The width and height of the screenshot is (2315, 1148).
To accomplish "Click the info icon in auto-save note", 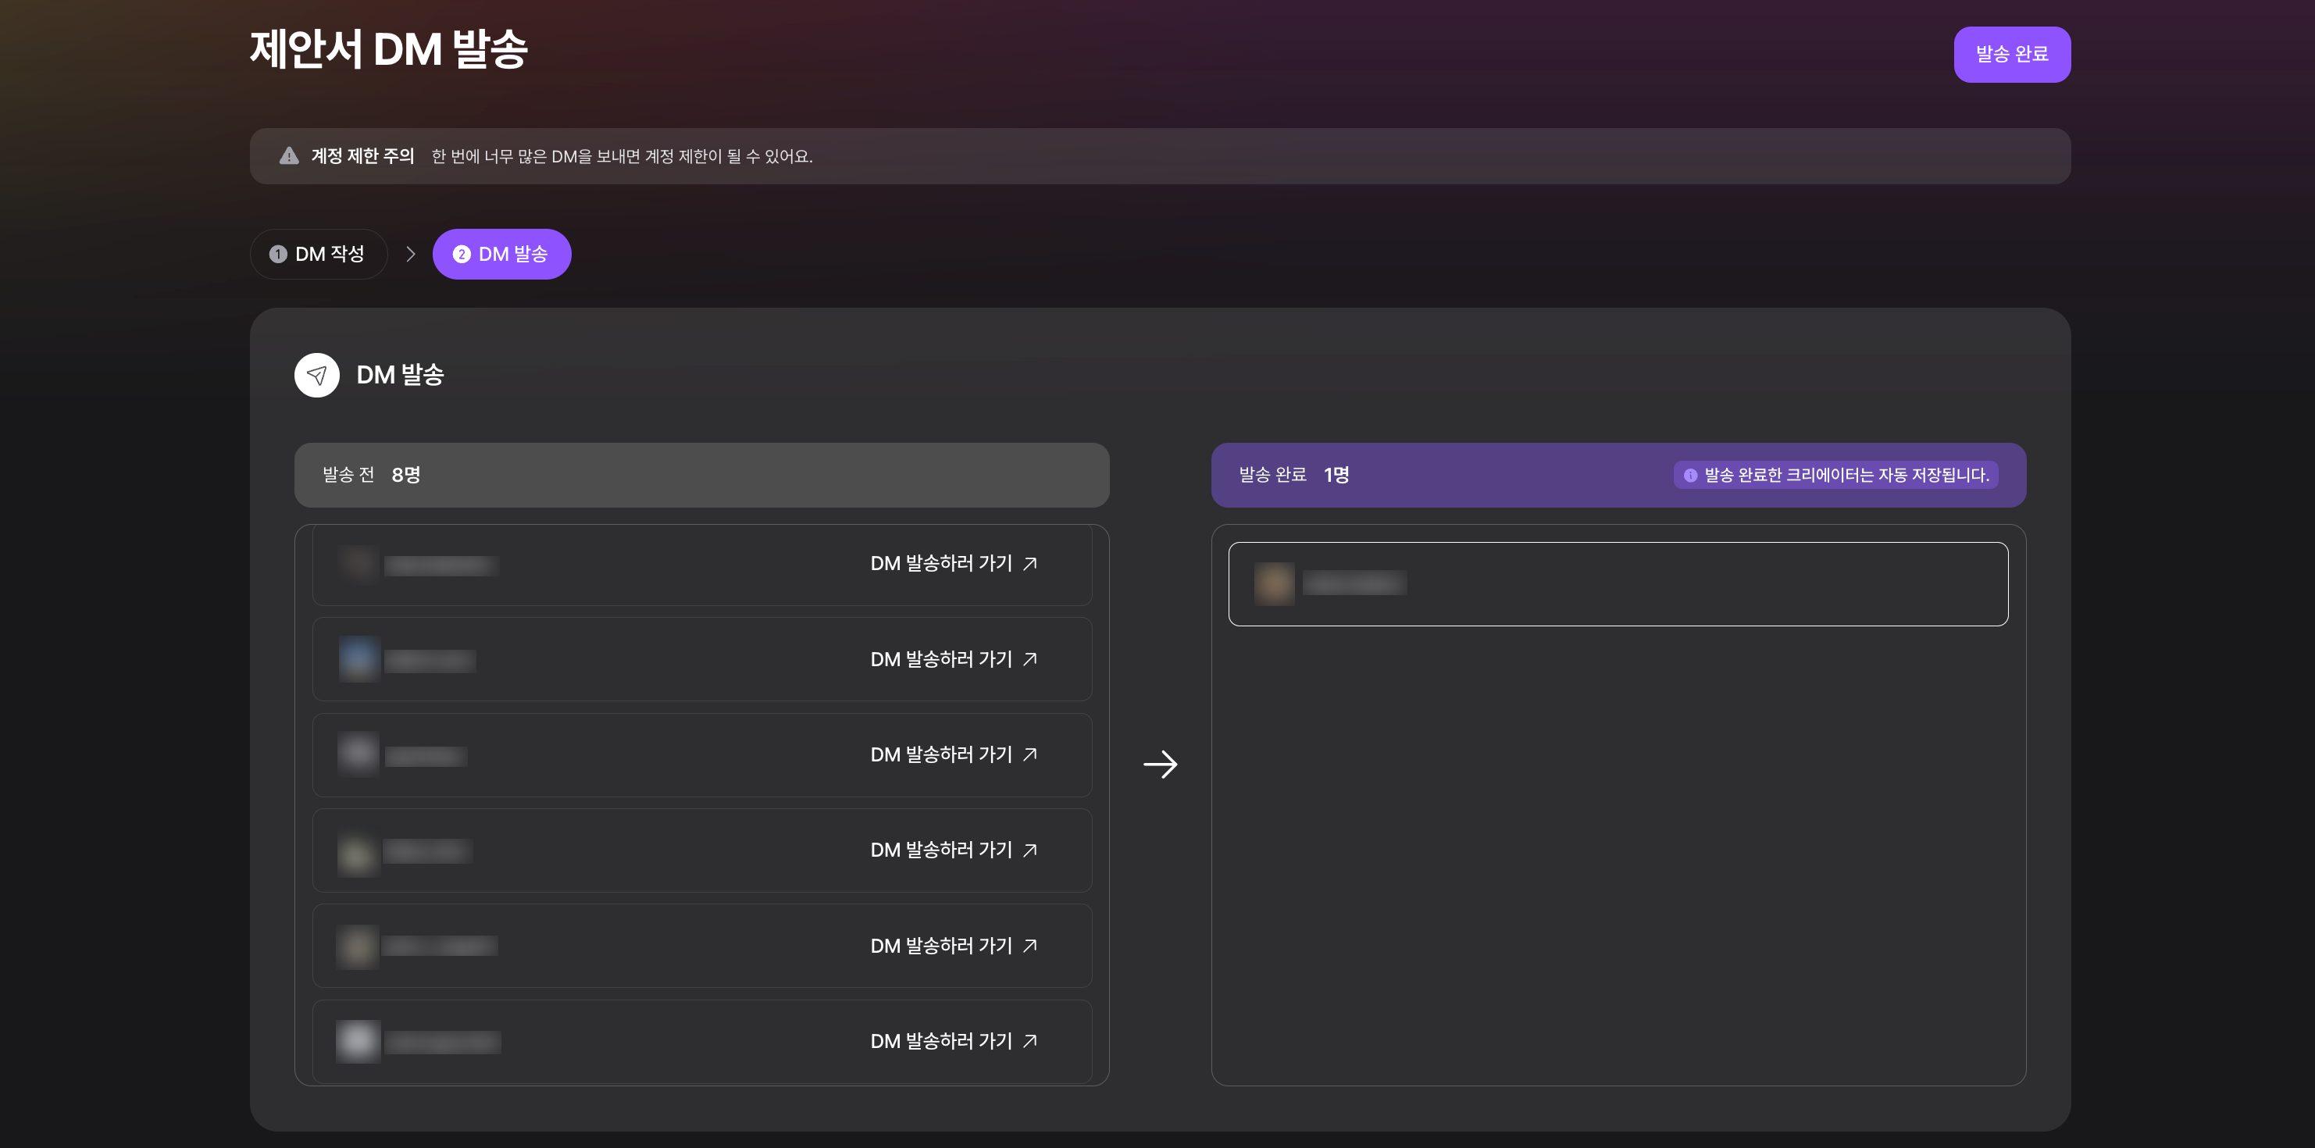I will pos(1689,475).
